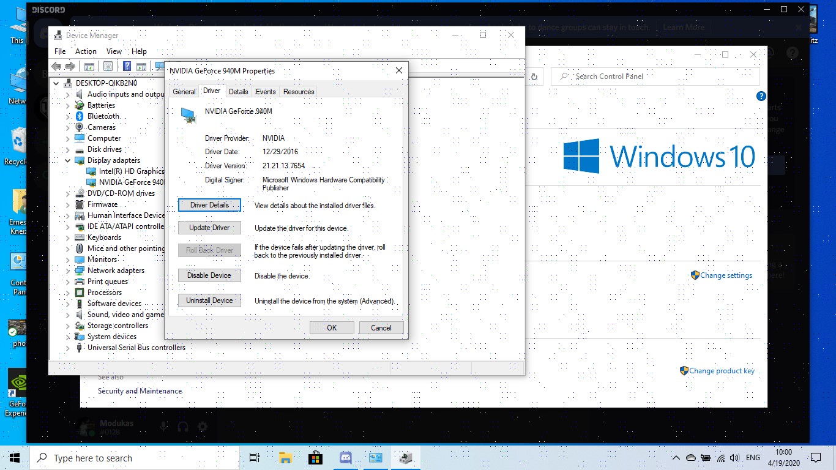This screenshot has height=470, width=836.
Task: Expand the Processors tree node arrow
Action: [68, 293]
